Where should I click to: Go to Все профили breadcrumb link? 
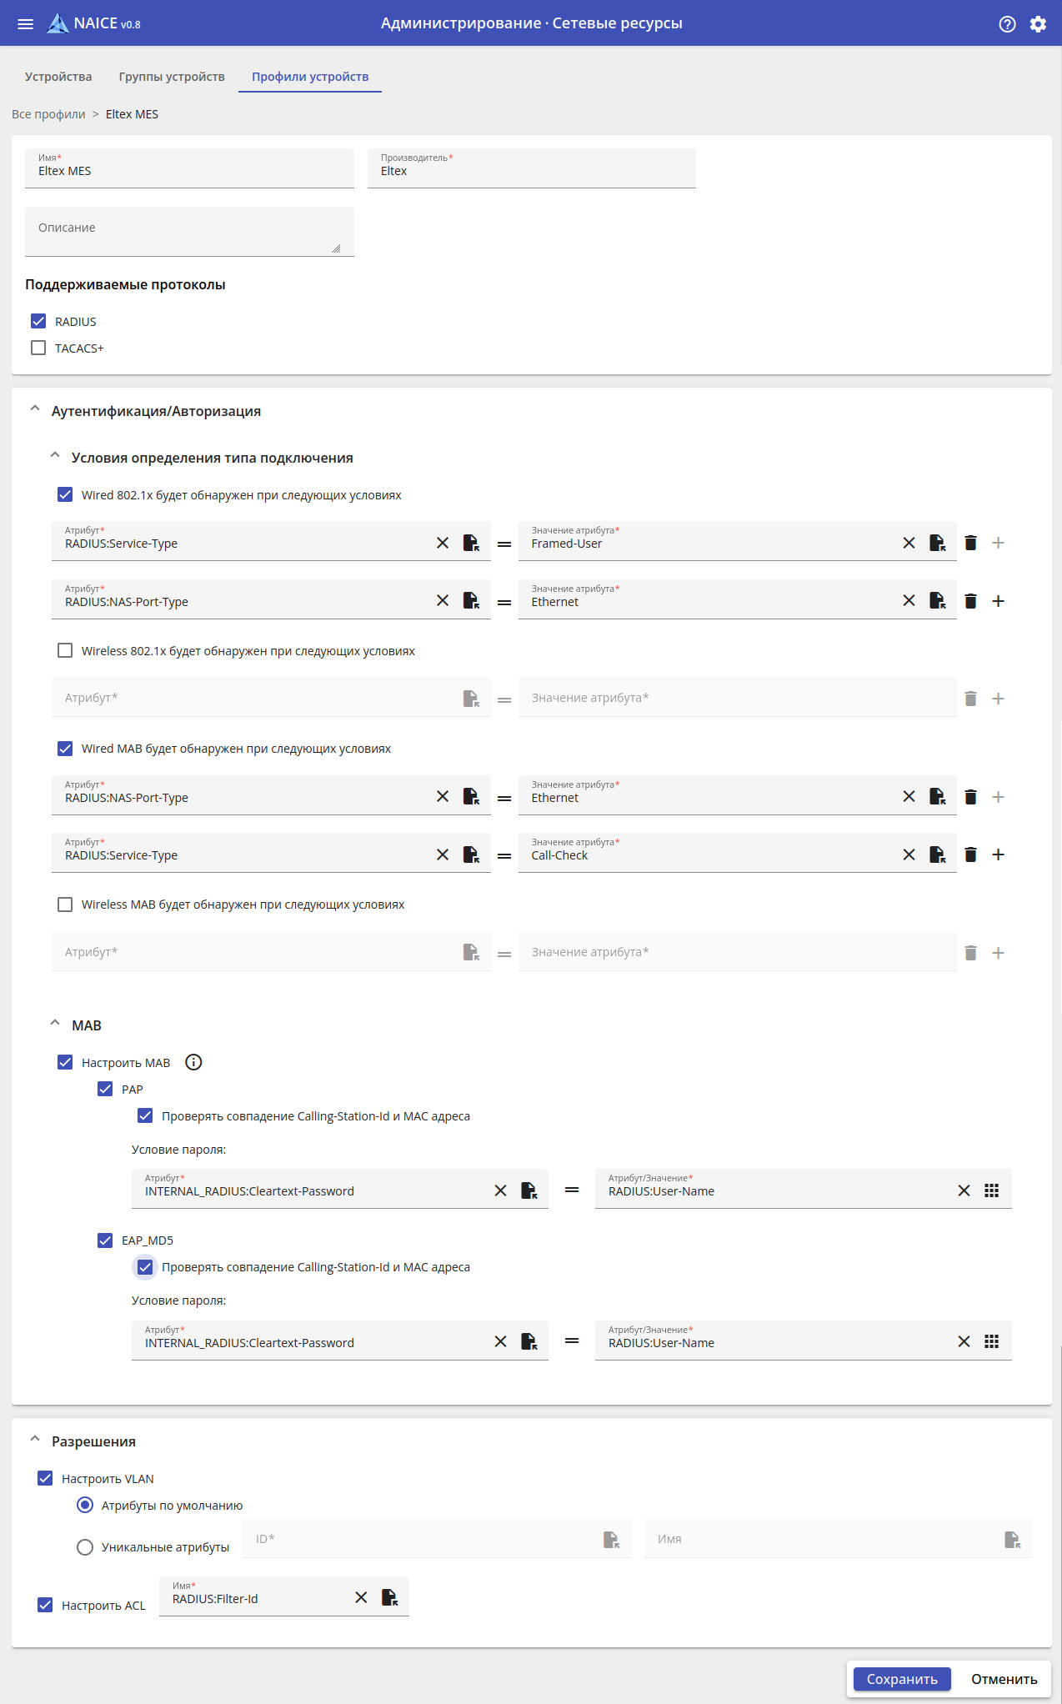48,114
